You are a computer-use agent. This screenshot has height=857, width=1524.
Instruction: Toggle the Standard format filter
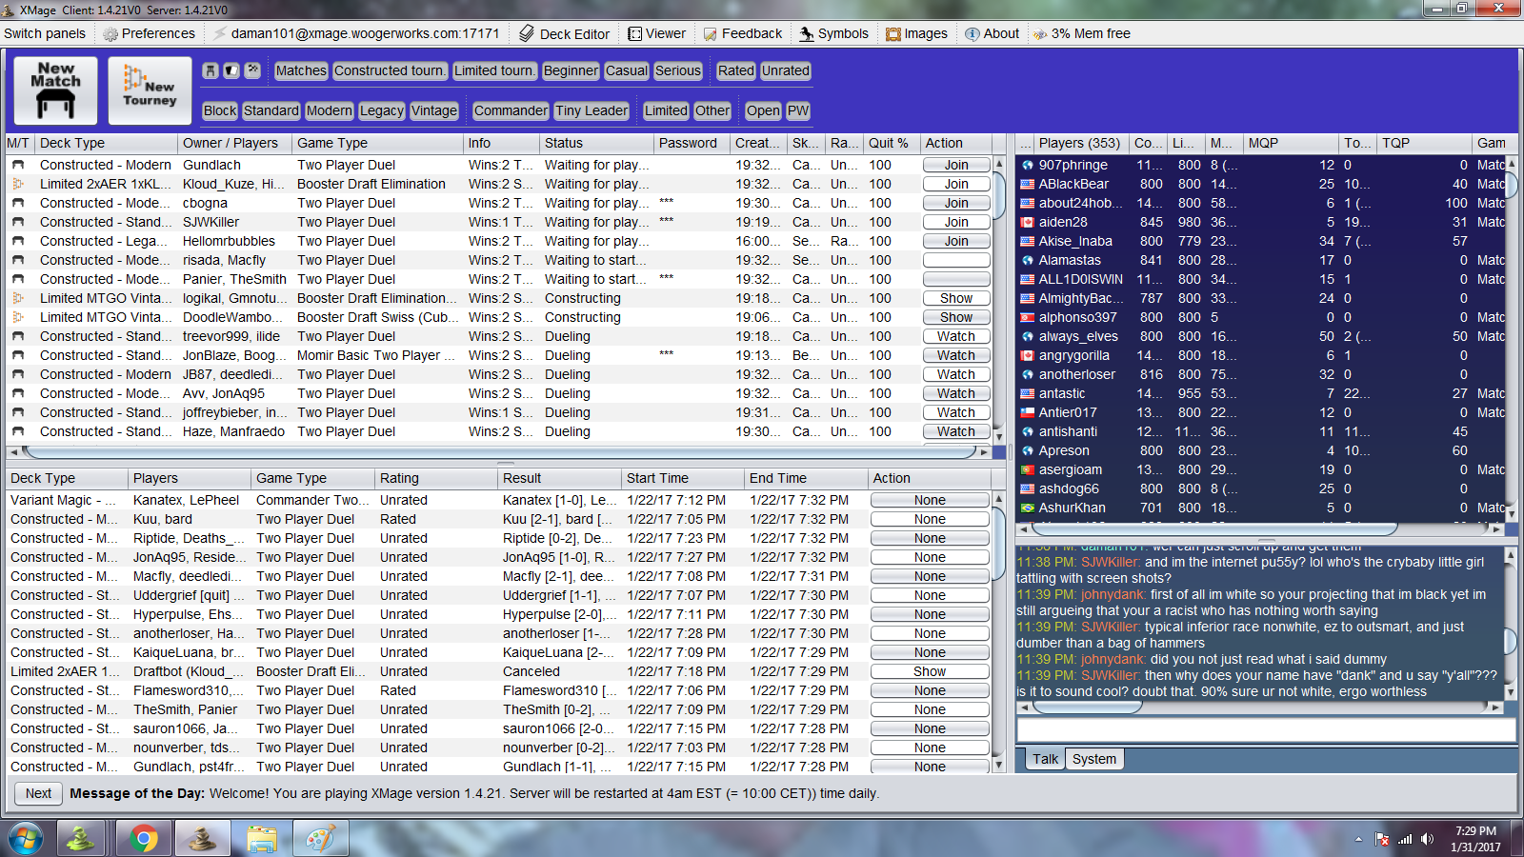[x=271, y=110]
